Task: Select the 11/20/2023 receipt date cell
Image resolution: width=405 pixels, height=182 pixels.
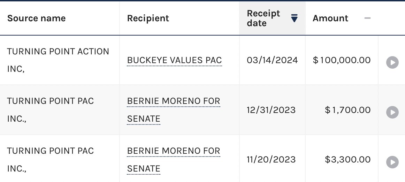Action: [x=272, y=159]
